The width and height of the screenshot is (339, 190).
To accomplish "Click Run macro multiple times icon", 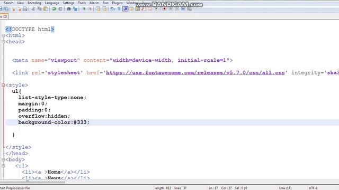I will pyautogui.click(x=183, y=9).
